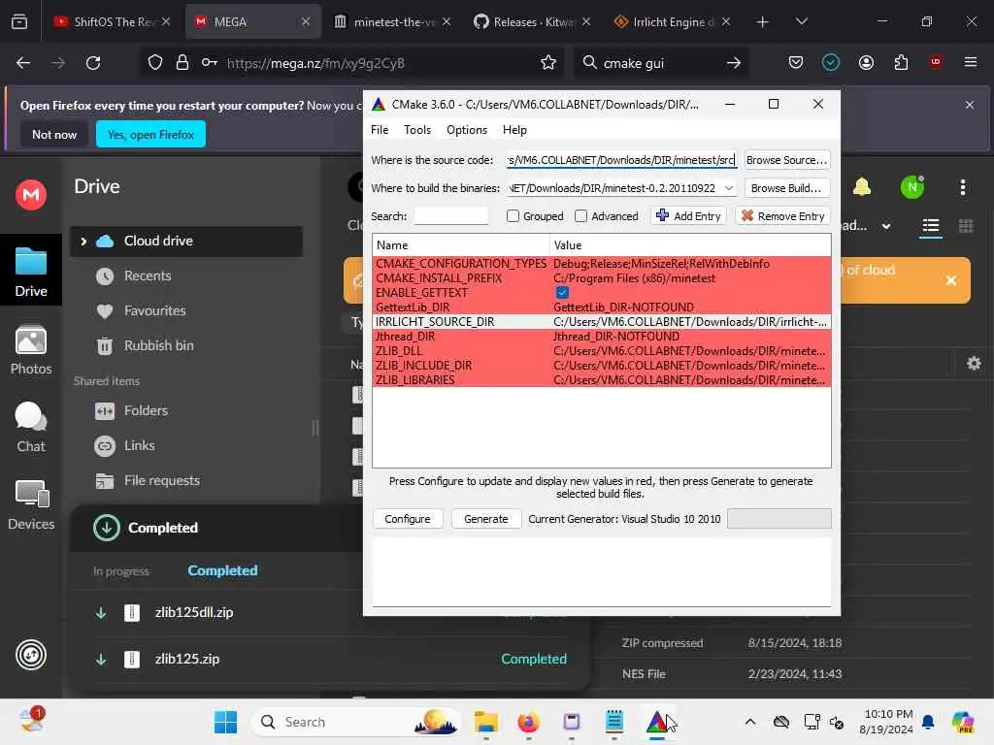Click the CMake Search input field
The height and width of the screenshot is (745, 994).
[450, 216]
